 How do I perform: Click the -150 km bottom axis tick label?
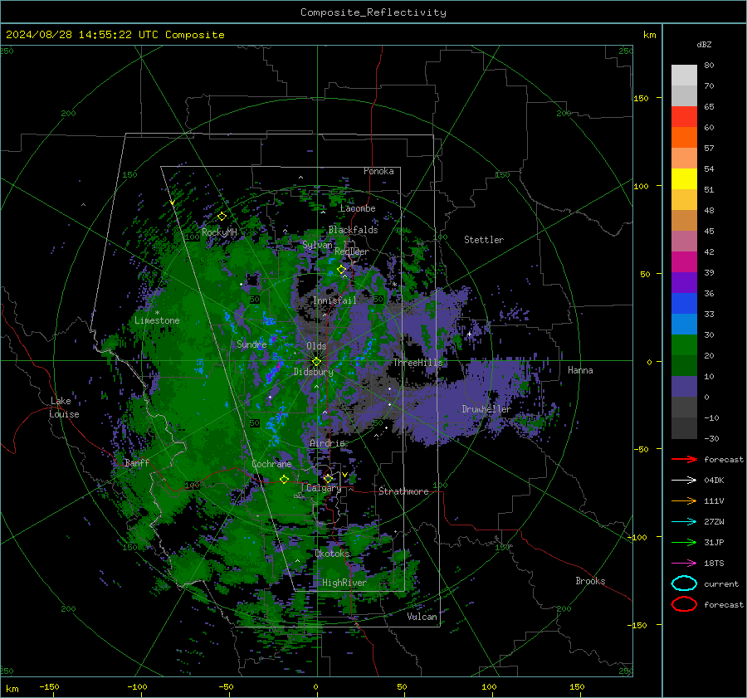[x=49, y=686]
